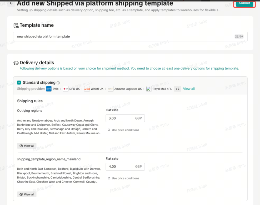Click the Royal Mail 4PL logo
This screenshot has height=205, width=260.
149,89
